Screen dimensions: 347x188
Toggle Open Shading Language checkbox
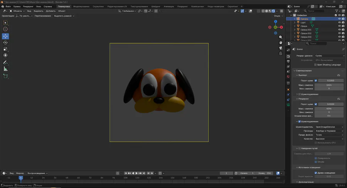[x=315, y=65]
